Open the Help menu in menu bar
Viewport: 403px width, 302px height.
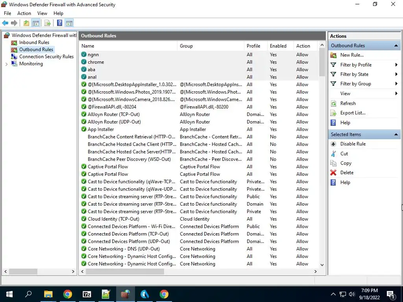[x=58, y=13]
